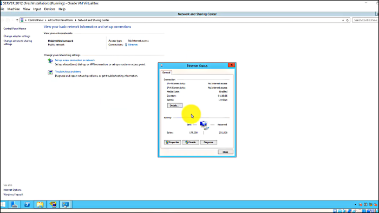The image size is (379, 213).
Task: Open the Devices menu in VirtualBox
Action: click(50, 9)
